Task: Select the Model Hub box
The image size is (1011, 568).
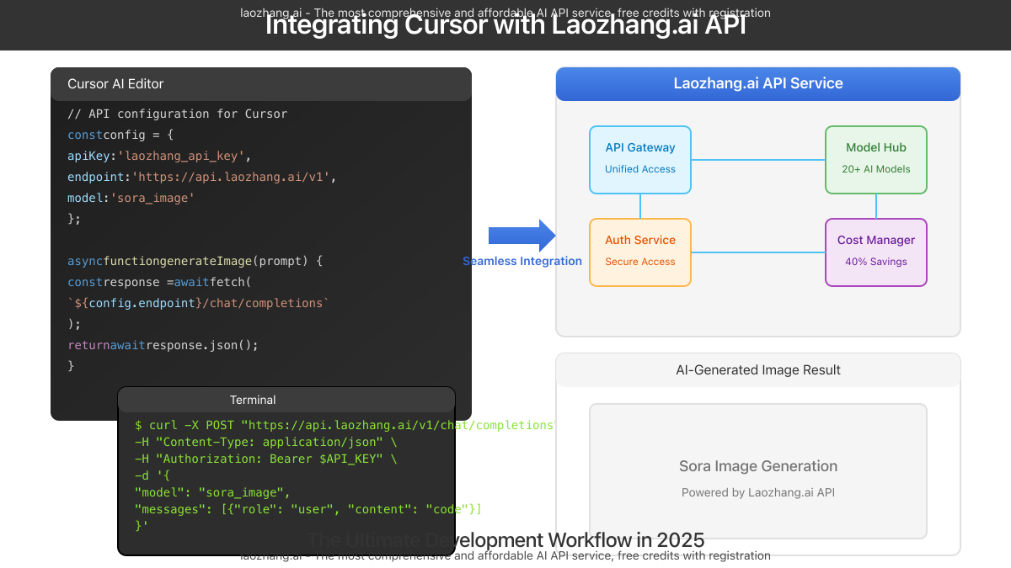Action: click(x=876, y=160)
